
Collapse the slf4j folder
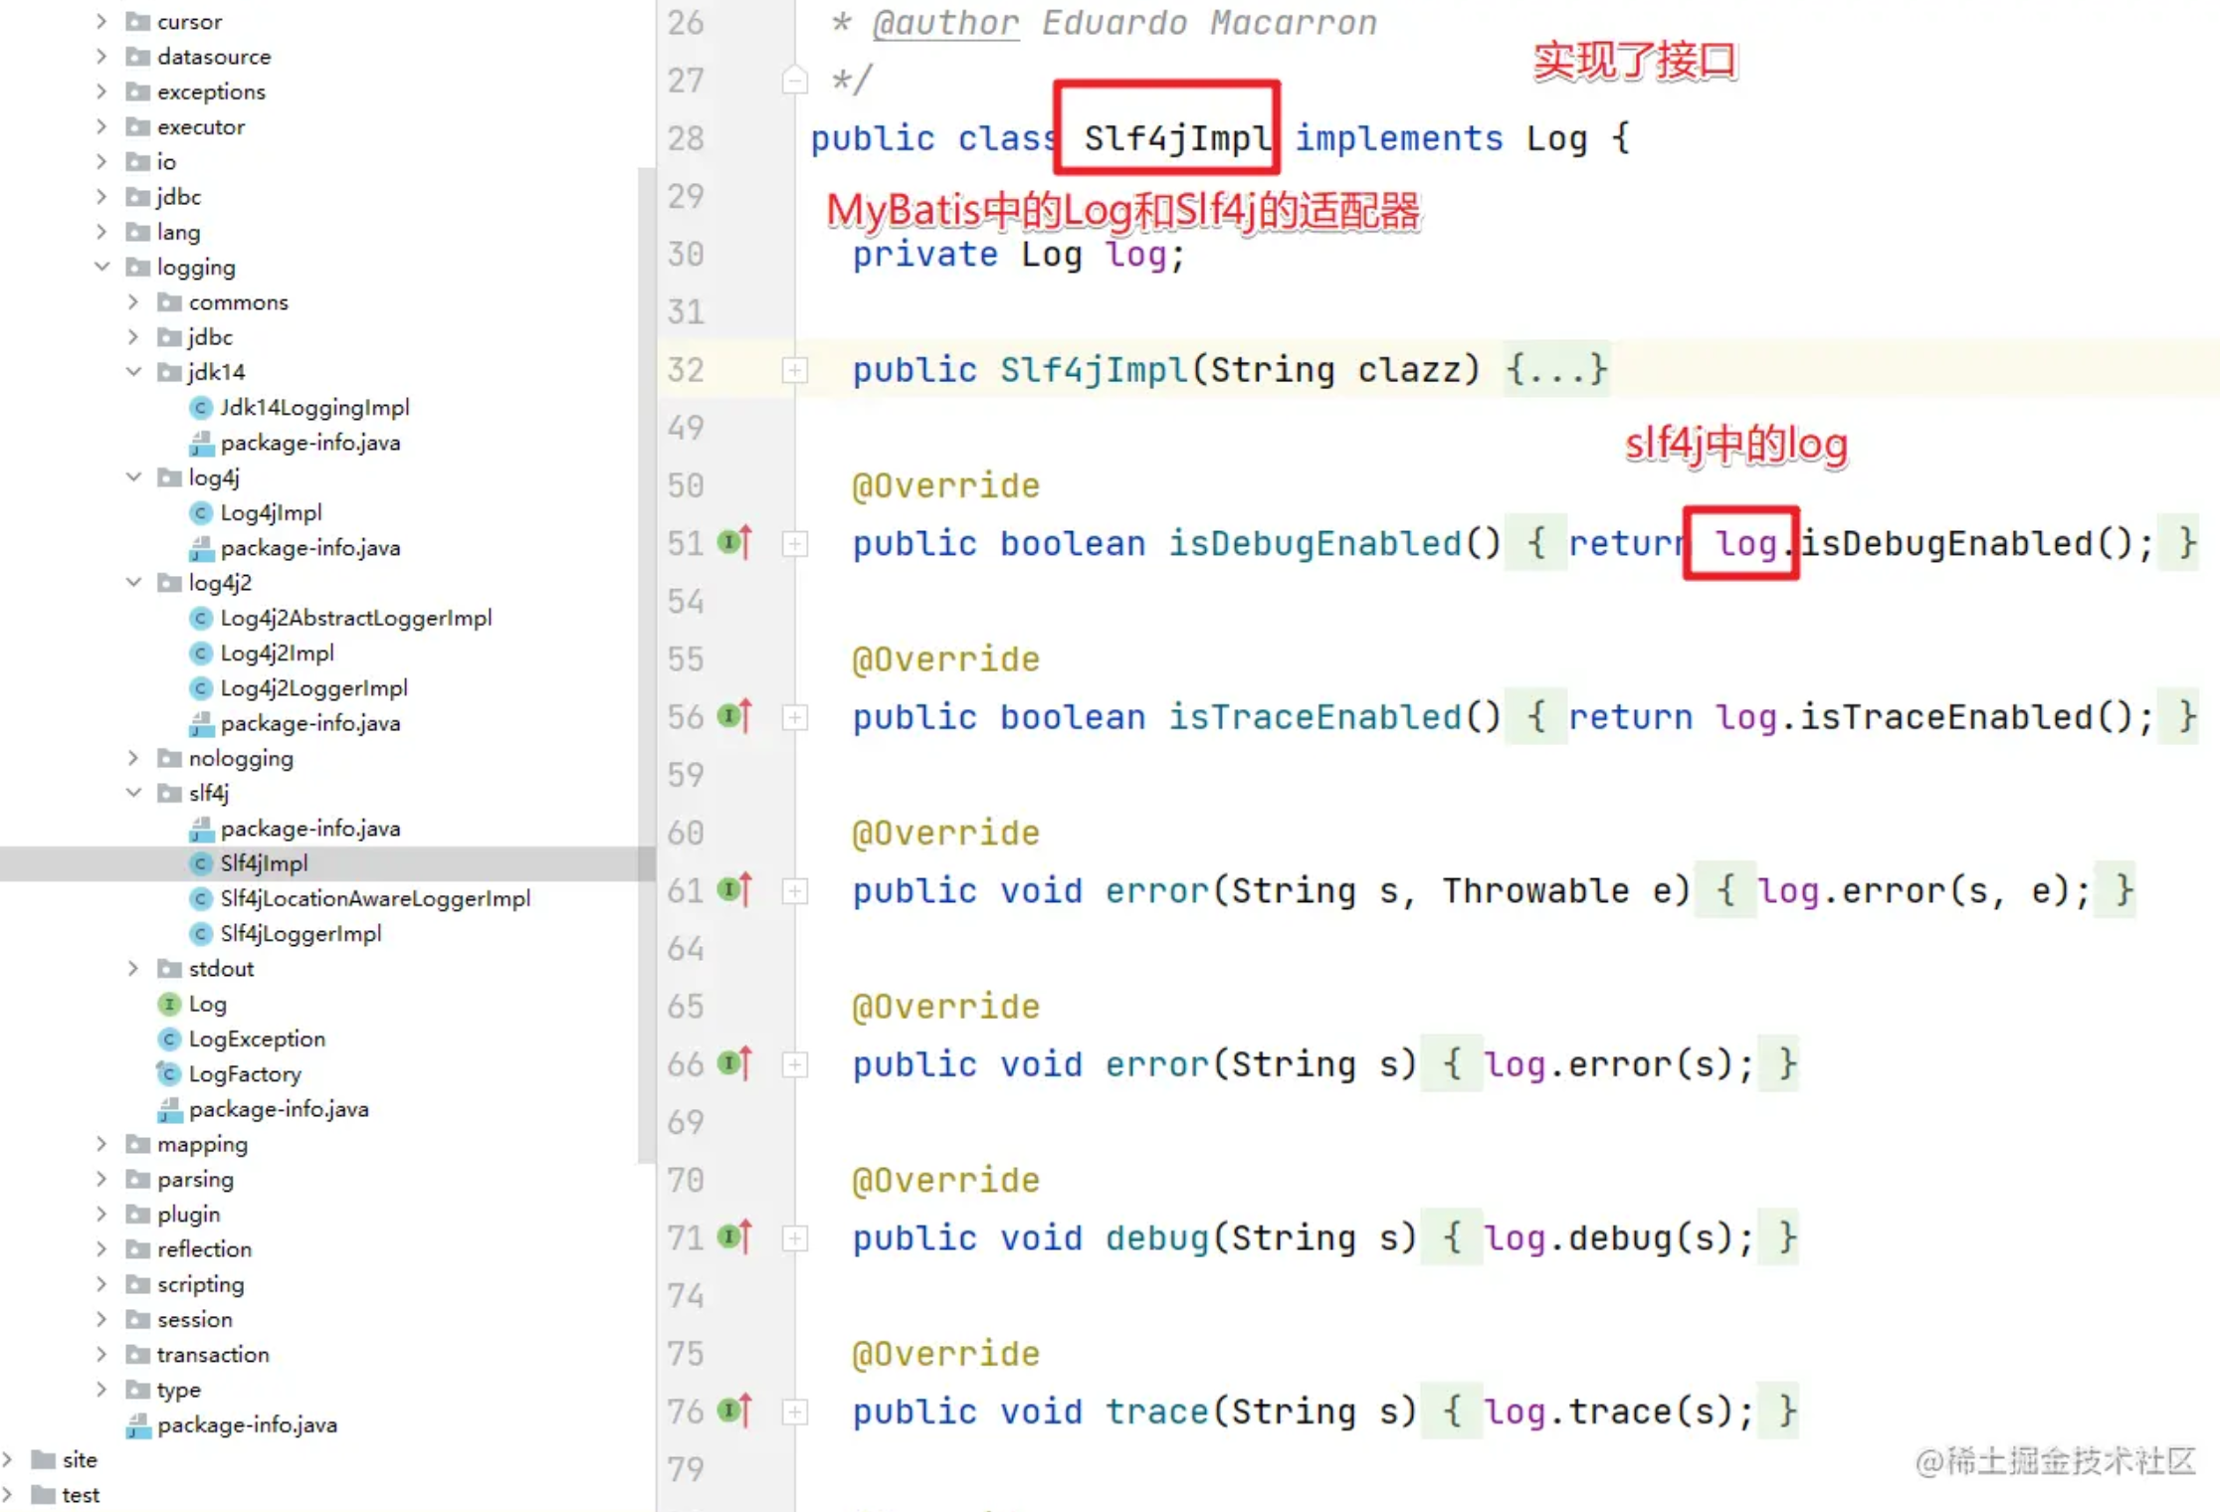pos(134,793)
